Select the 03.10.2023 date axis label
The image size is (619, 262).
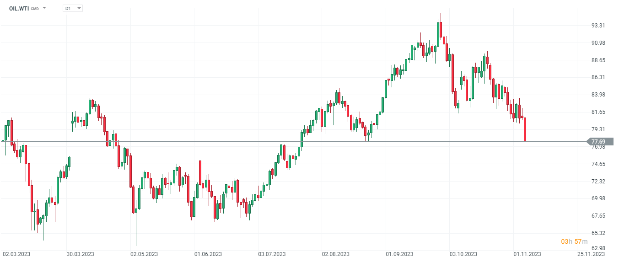(463, 254)
